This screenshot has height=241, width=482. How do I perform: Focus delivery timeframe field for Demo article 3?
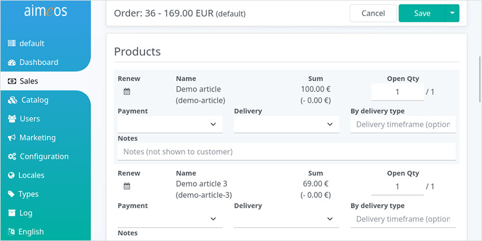(x=403, y=219)
